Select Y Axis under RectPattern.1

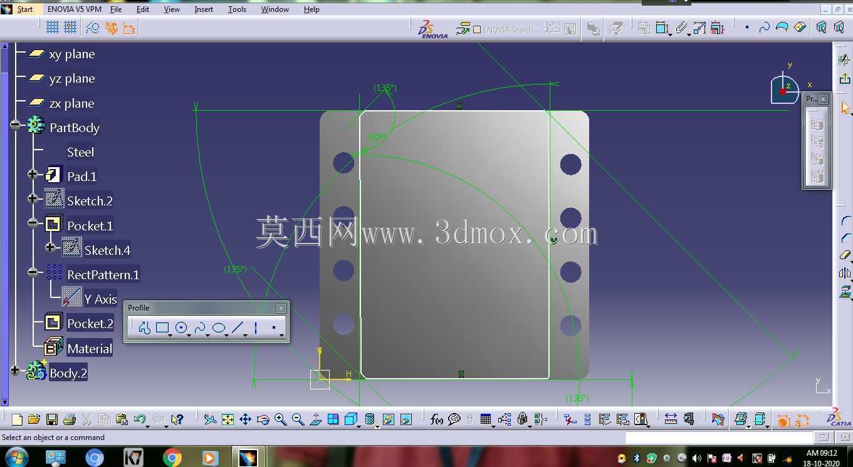100,299
